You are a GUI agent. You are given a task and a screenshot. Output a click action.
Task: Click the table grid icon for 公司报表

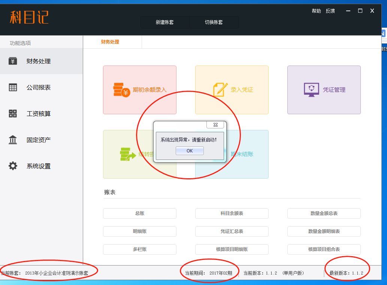tap(13, 87)
